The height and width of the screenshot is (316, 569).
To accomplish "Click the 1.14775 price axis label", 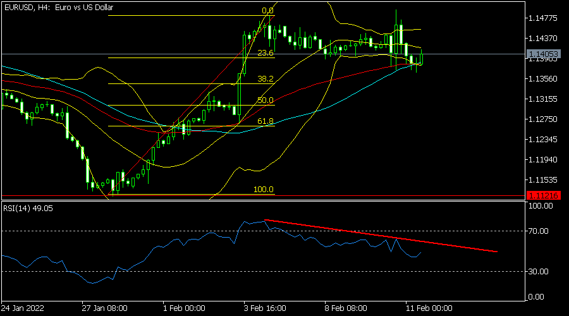I will coord(543,18).
